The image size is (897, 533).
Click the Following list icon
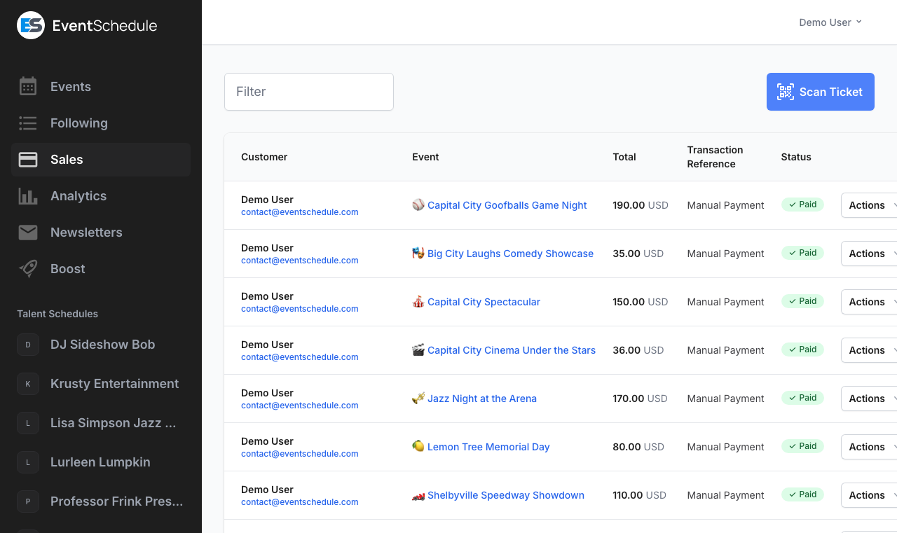click(28, 123)
